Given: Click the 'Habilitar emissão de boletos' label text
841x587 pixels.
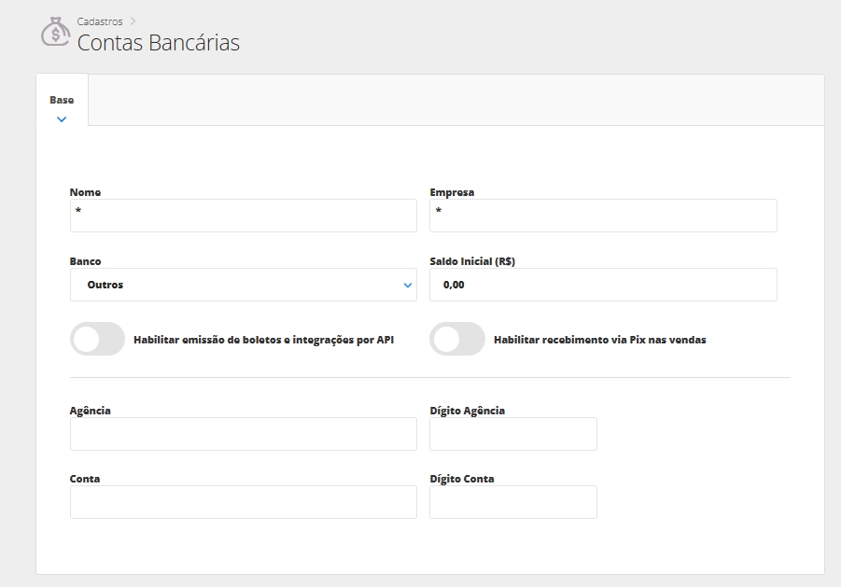Looking at the screenshot, I should pyautogui.click(x=263, y=340).
